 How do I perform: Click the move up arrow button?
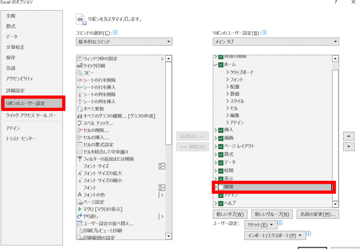point(349,136)
